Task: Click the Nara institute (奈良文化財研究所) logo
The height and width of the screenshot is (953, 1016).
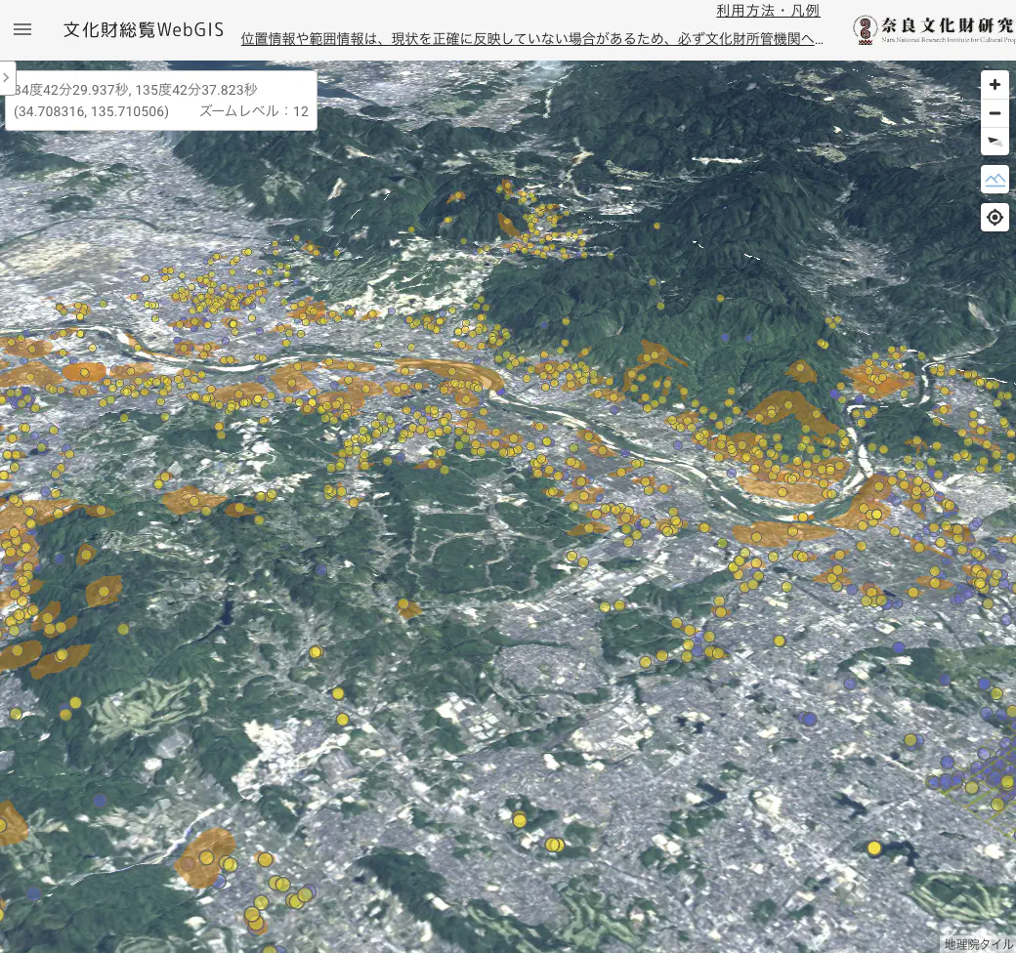Action: click(934, 29)
